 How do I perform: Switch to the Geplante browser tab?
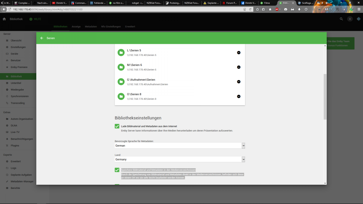(211, 3)
